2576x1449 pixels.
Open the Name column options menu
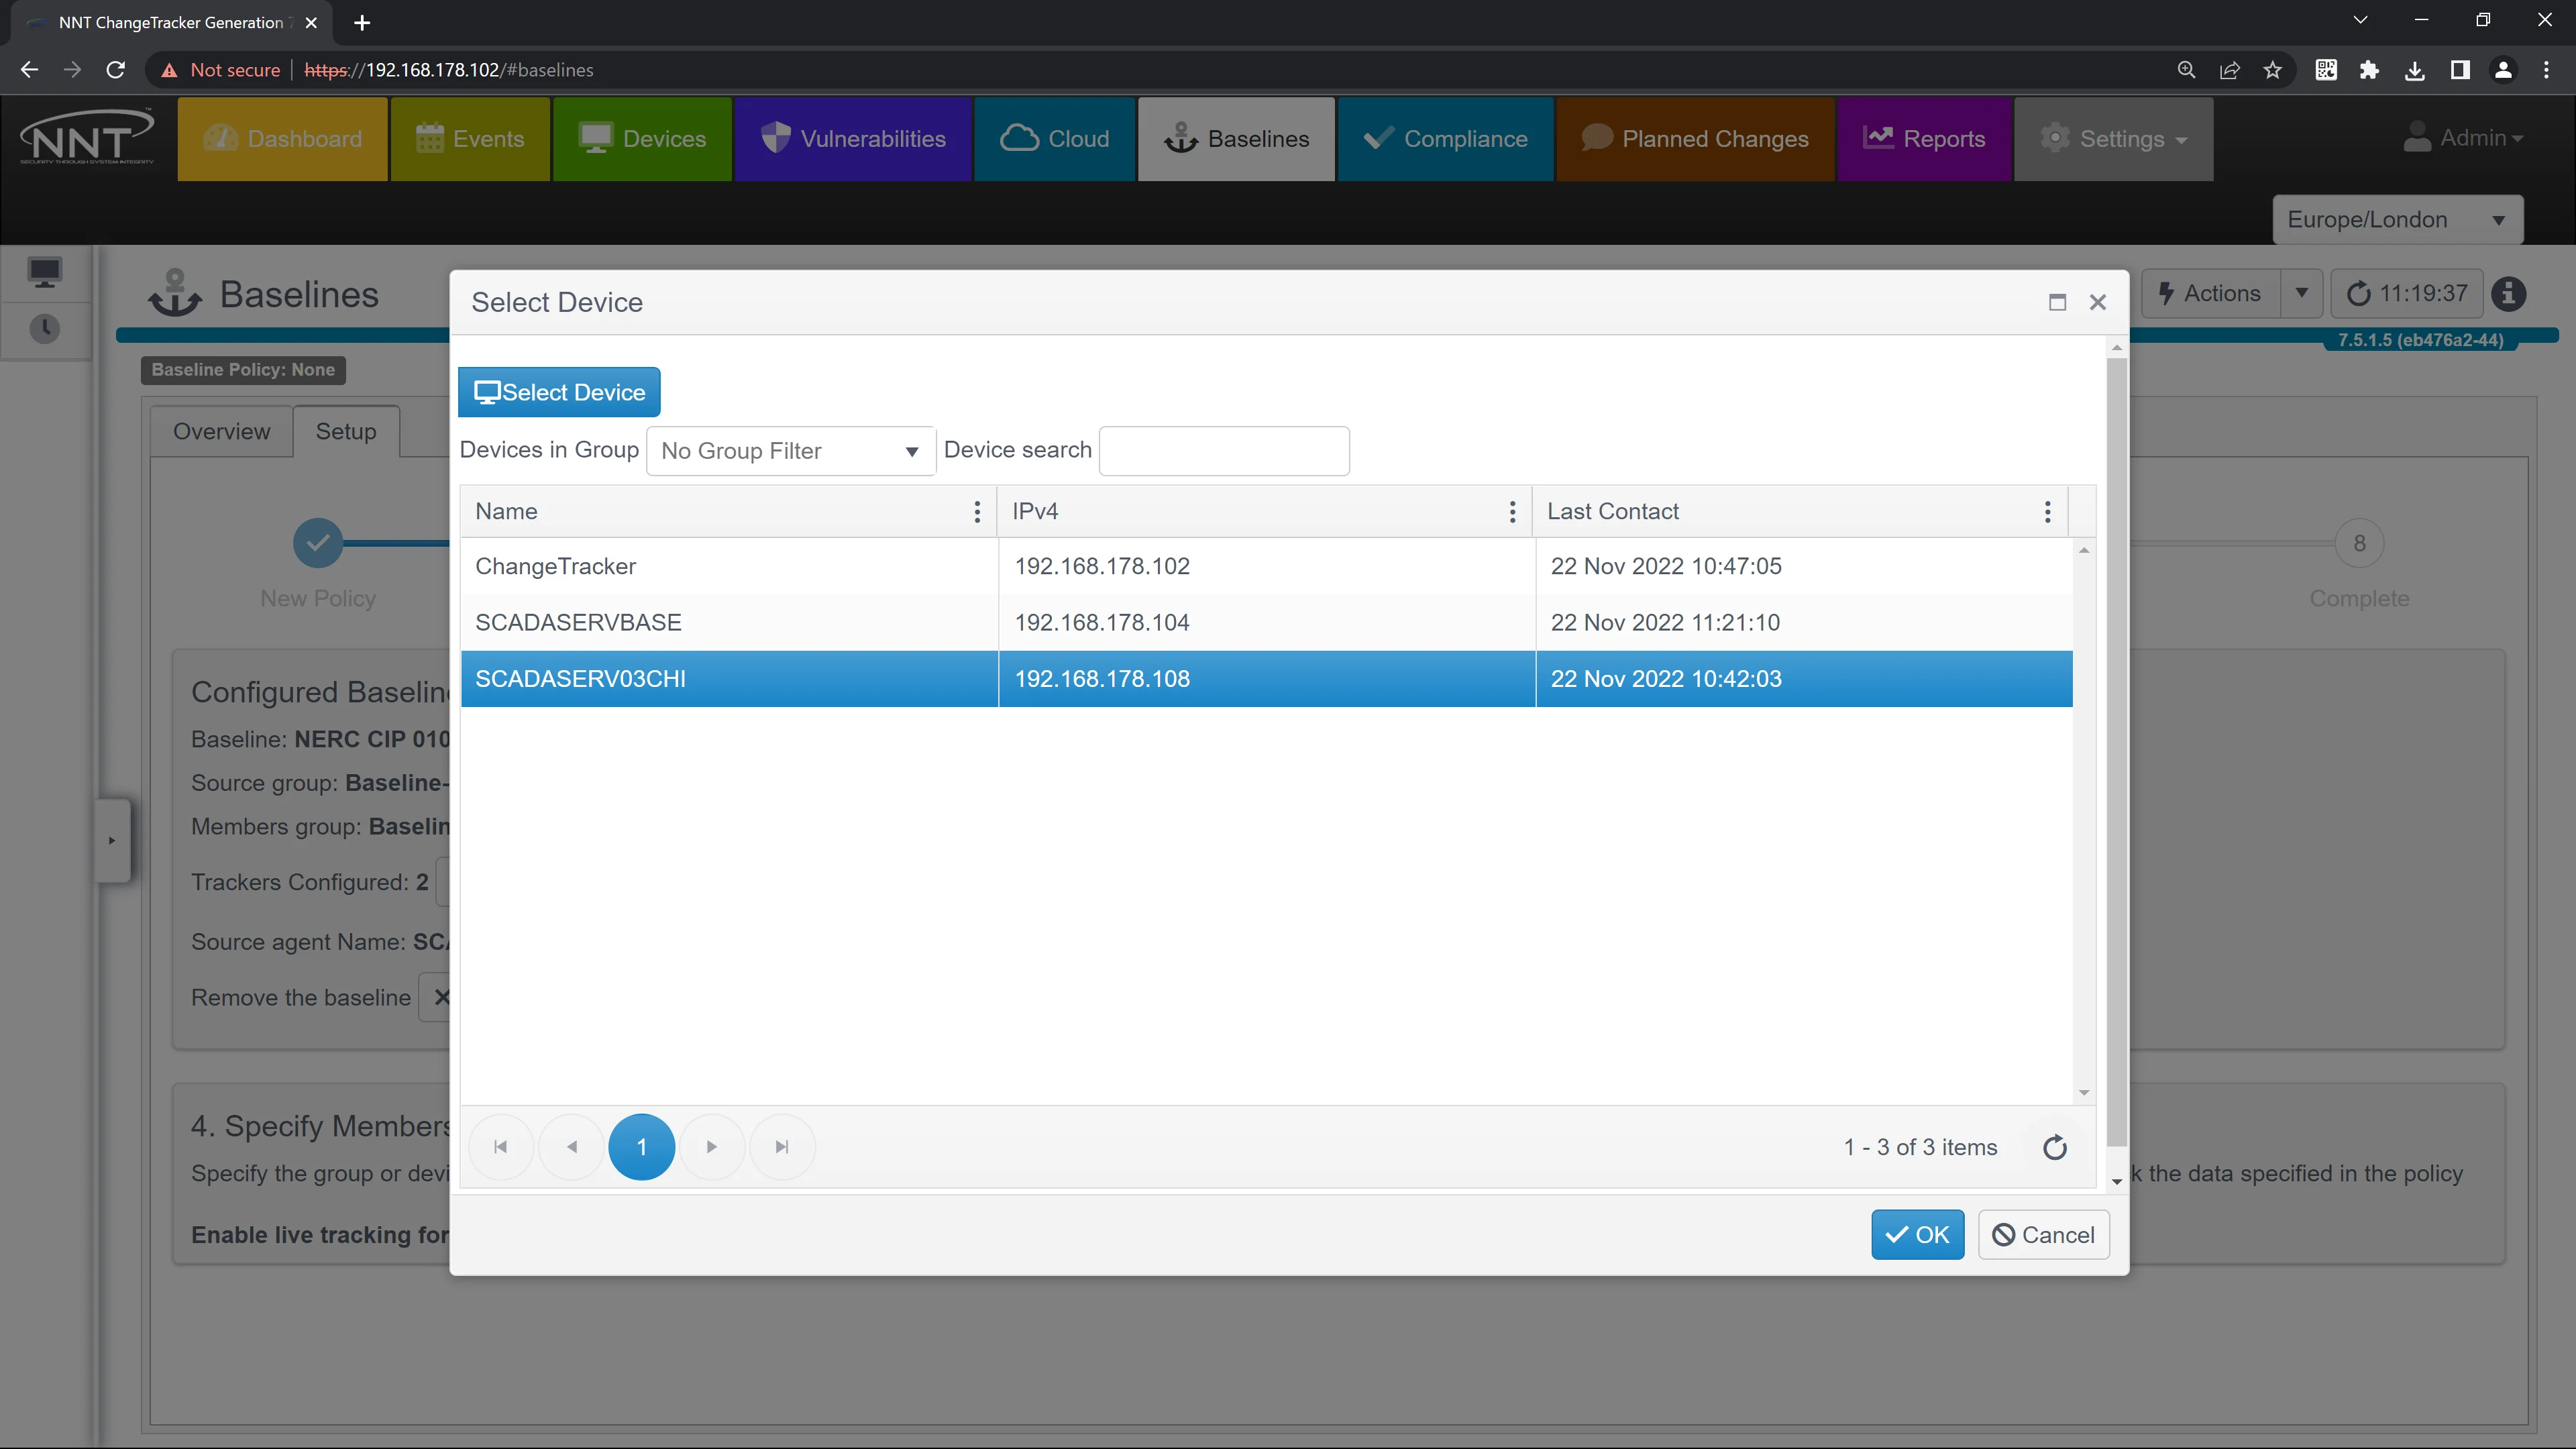coord(977,512)
